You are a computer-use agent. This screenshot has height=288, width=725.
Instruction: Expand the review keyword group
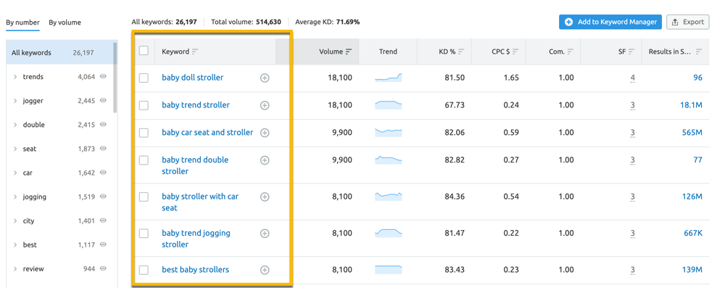click(x=15, y=269)
